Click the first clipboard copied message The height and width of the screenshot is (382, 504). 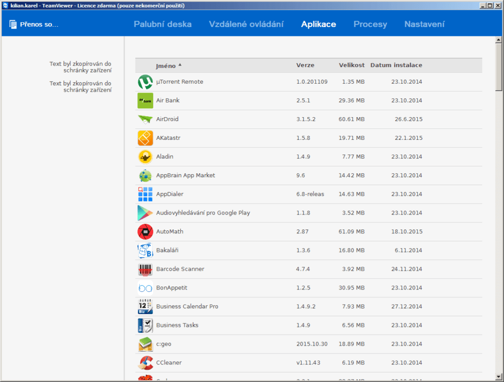coord(80,67)
